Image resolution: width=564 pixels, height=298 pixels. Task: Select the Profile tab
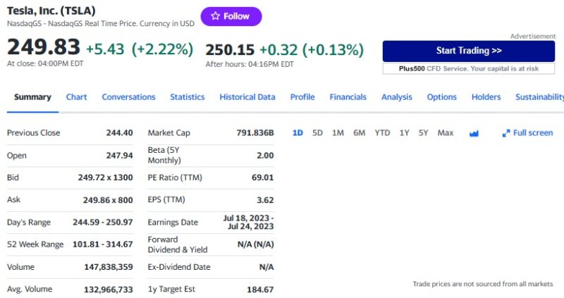pos(302,97)
